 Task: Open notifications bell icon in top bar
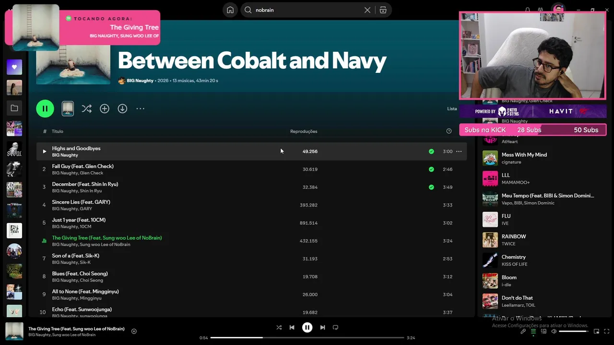pos(528,10)
